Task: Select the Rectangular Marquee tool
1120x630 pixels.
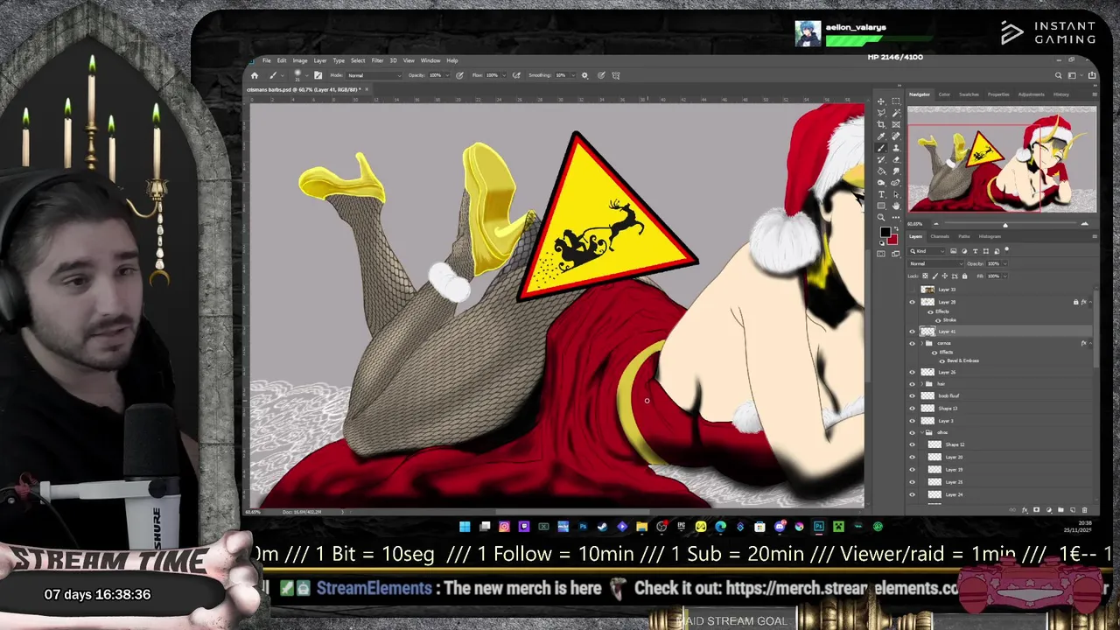Action: [x=896, y=101]
